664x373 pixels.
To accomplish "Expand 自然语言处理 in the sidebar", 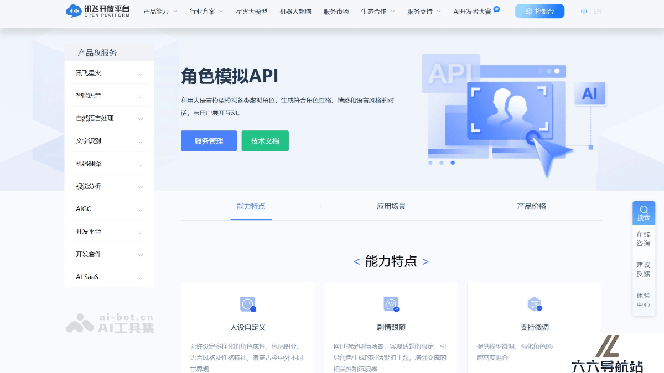I will [x=109, y=118].
